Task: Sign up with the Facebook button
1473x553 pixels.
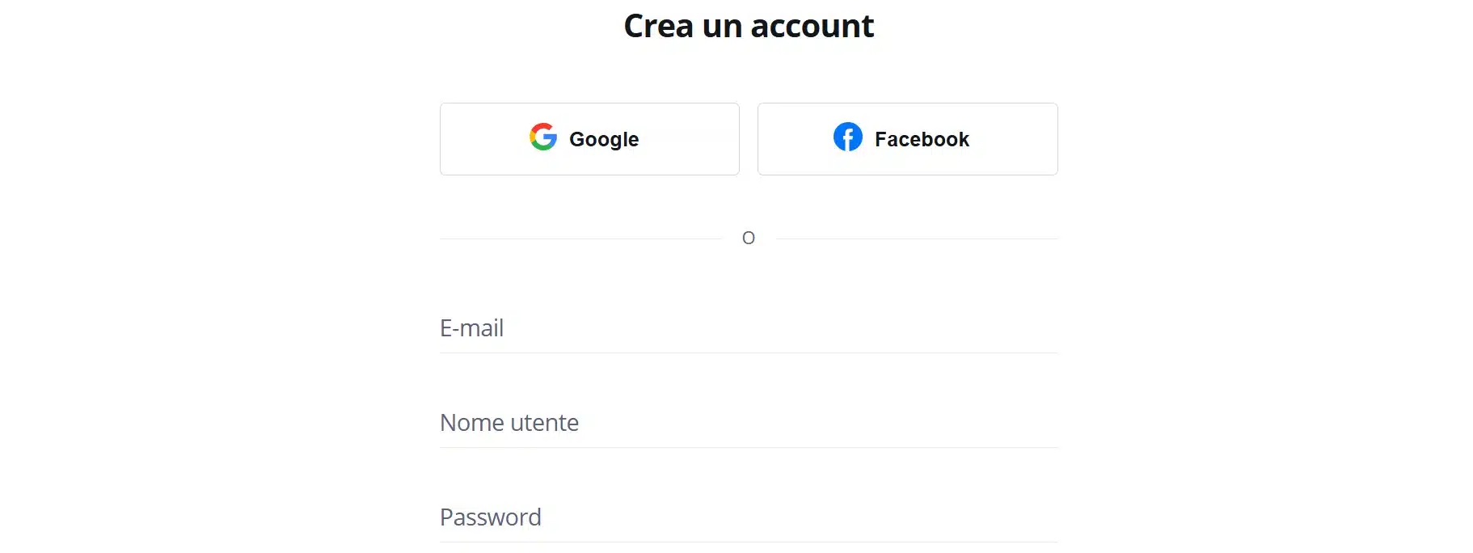Action: click(907, 139)
